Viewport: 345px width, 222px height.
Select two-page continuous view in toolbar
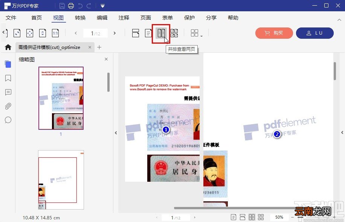pos(174,33)
